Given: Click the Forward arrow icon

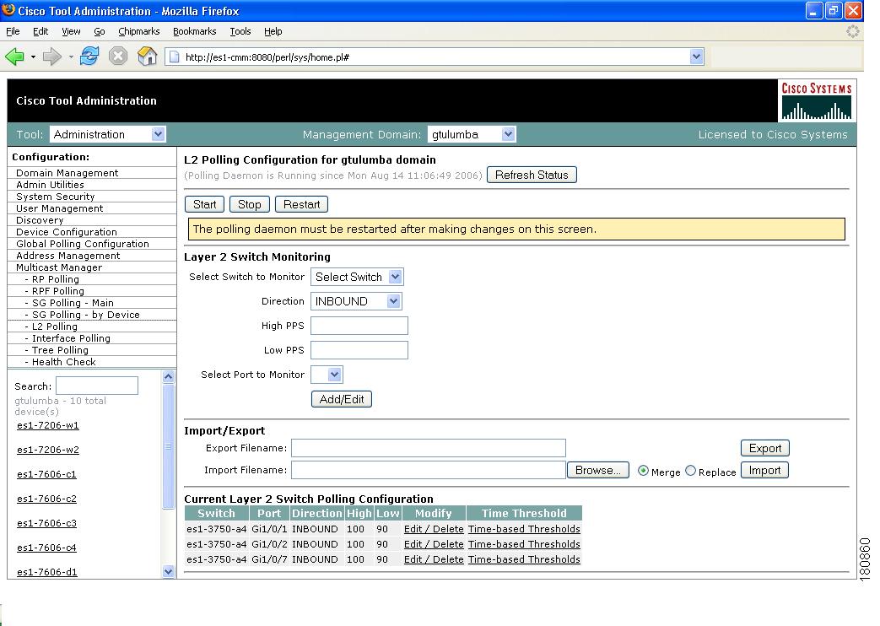Looking at the screenshot, I should tap(52, 57).
